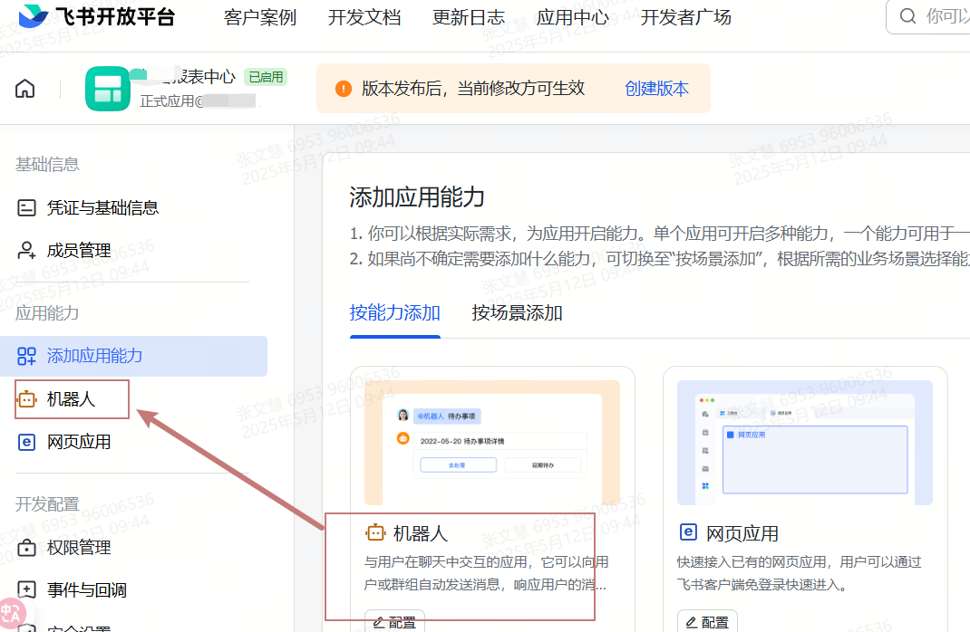Click the 机器人 card description text
This screenshot has height=632, width=970.
486,573
